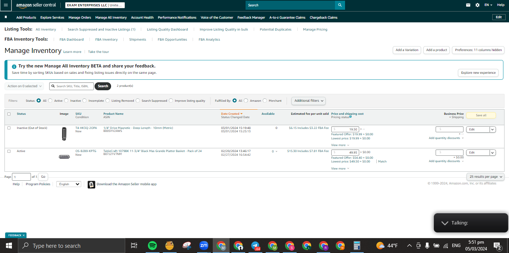The width and height of the screenshot is (509, 253).
Task: Open the Edit dropdown arrow for T4-HK3Q-2OPA
Action: coord(493,130)
